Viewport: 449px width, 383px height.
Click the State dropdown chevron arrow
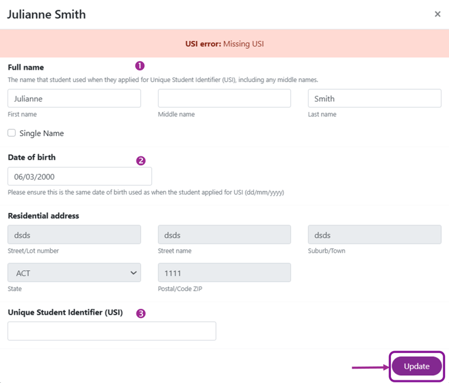click(x=133, y=273)
